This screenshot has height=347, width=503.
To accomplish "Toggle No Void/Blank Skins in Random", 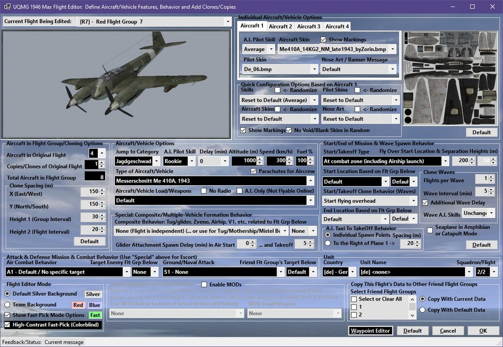I will [x=289, y=130].
